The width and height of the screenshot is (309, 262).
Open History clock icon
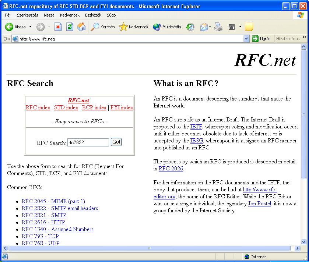(190, 27)
